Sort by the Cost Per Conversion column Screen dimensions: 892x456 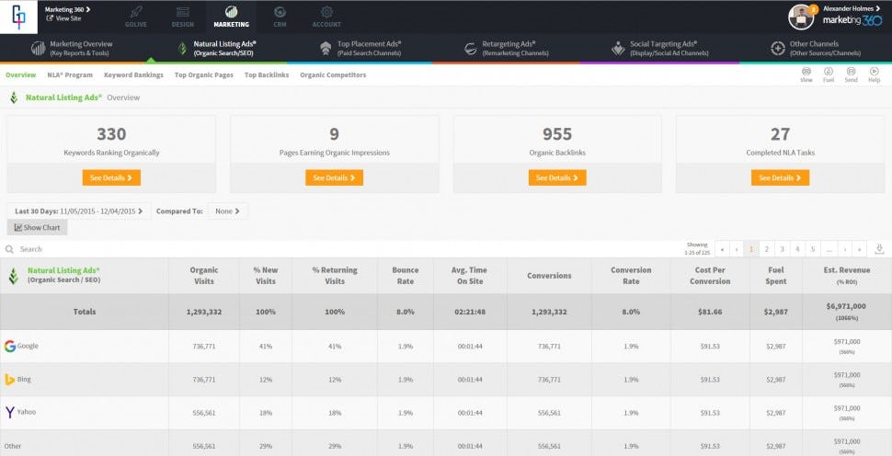click(710, 276)
